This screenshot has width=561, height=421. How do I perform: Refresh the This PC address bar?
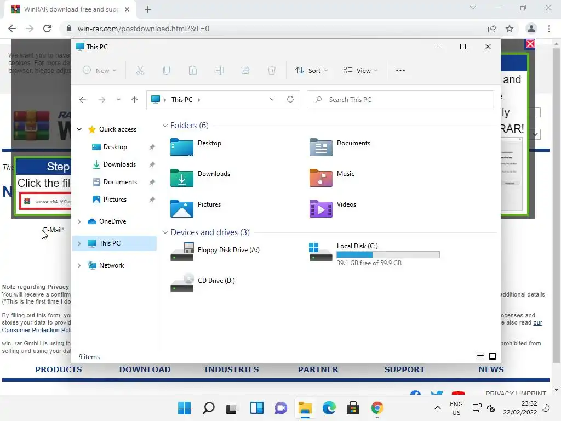pos(290,99)
